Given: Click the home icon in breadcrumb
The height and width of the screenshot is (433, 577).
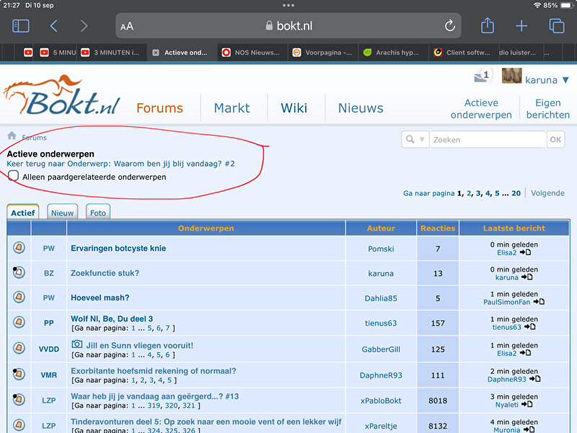Looking at the screenshot, I should pyautogui.click(x=12, y=136).
